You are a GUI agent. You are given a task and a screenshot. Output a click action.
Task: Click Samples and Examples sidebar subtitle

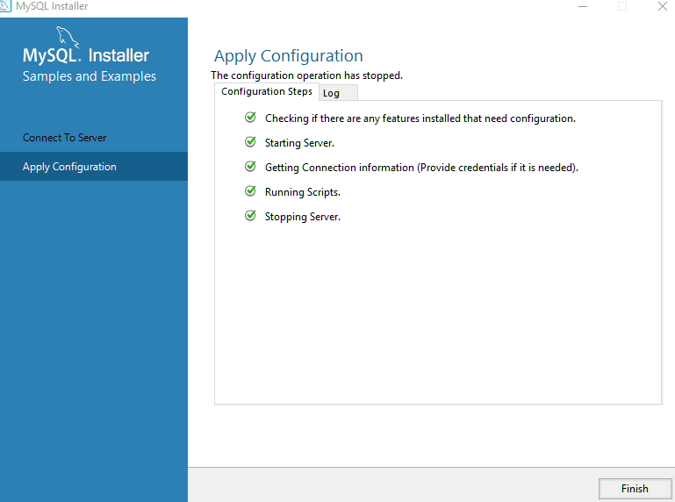click(89, 76)
